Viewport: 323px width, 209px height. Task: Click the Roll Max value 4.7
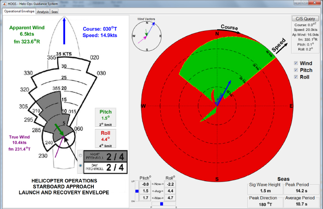click(x=170, y=198)
